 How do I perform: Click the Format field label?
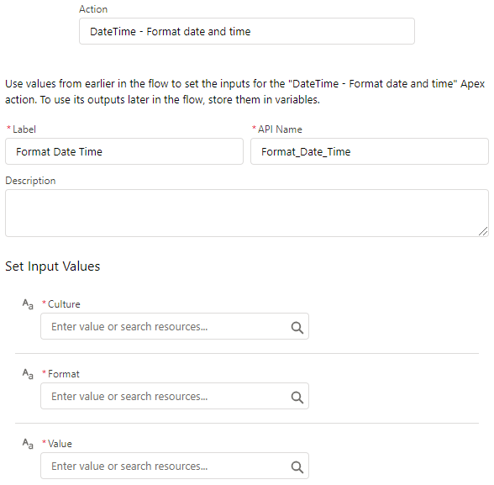pyautogui.click(x=64, y=374)
